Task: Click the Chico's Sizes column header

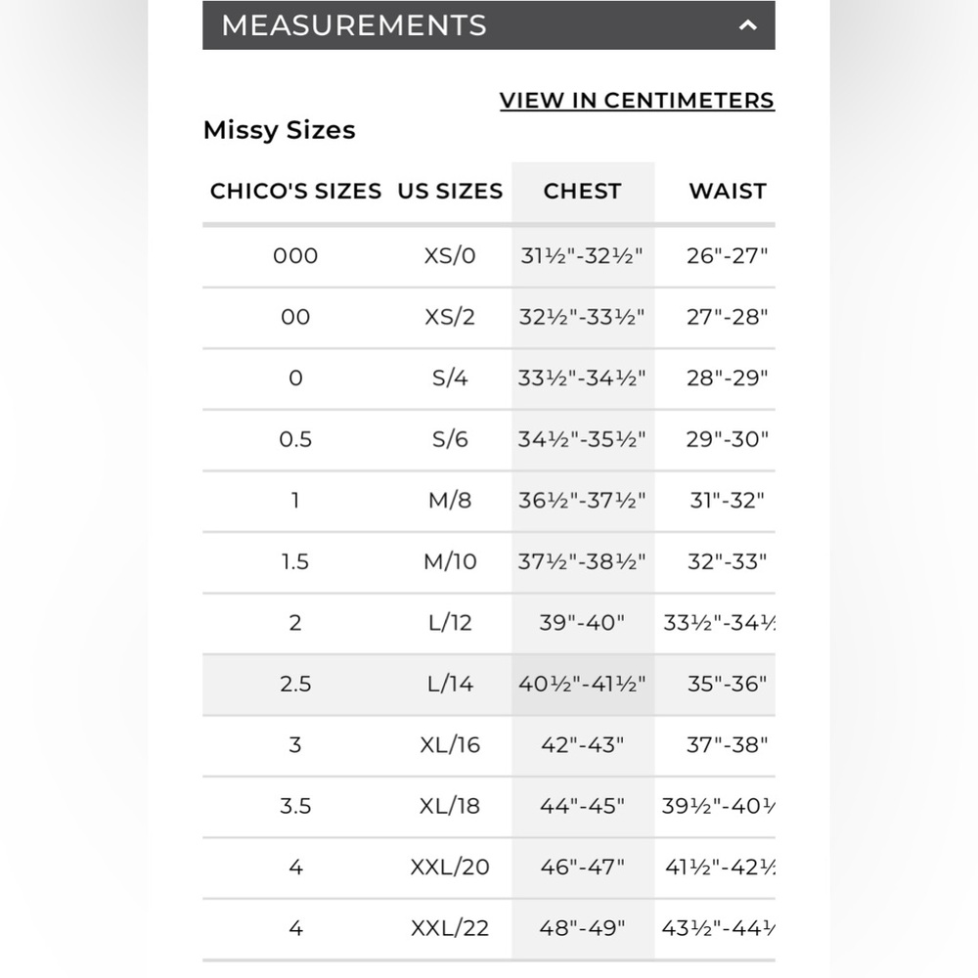Action: (x=295, y=191)
